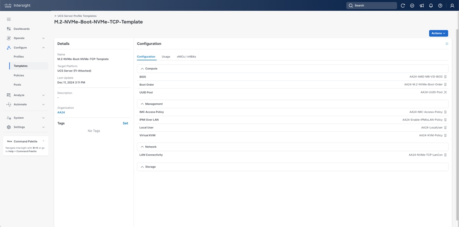Select Templates in the sidebar
Screen dimensions: 459x227
click(x=28, y=66)
